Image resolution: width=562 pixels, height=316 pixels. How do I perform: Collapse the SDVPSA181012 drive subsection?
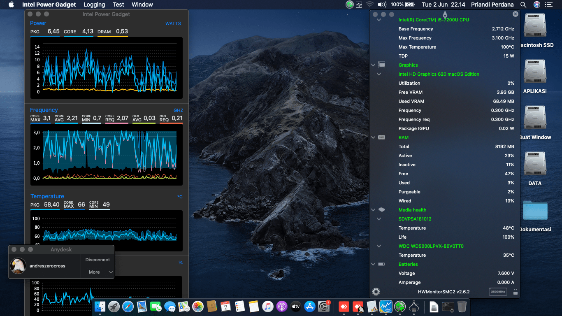[379, 219]
